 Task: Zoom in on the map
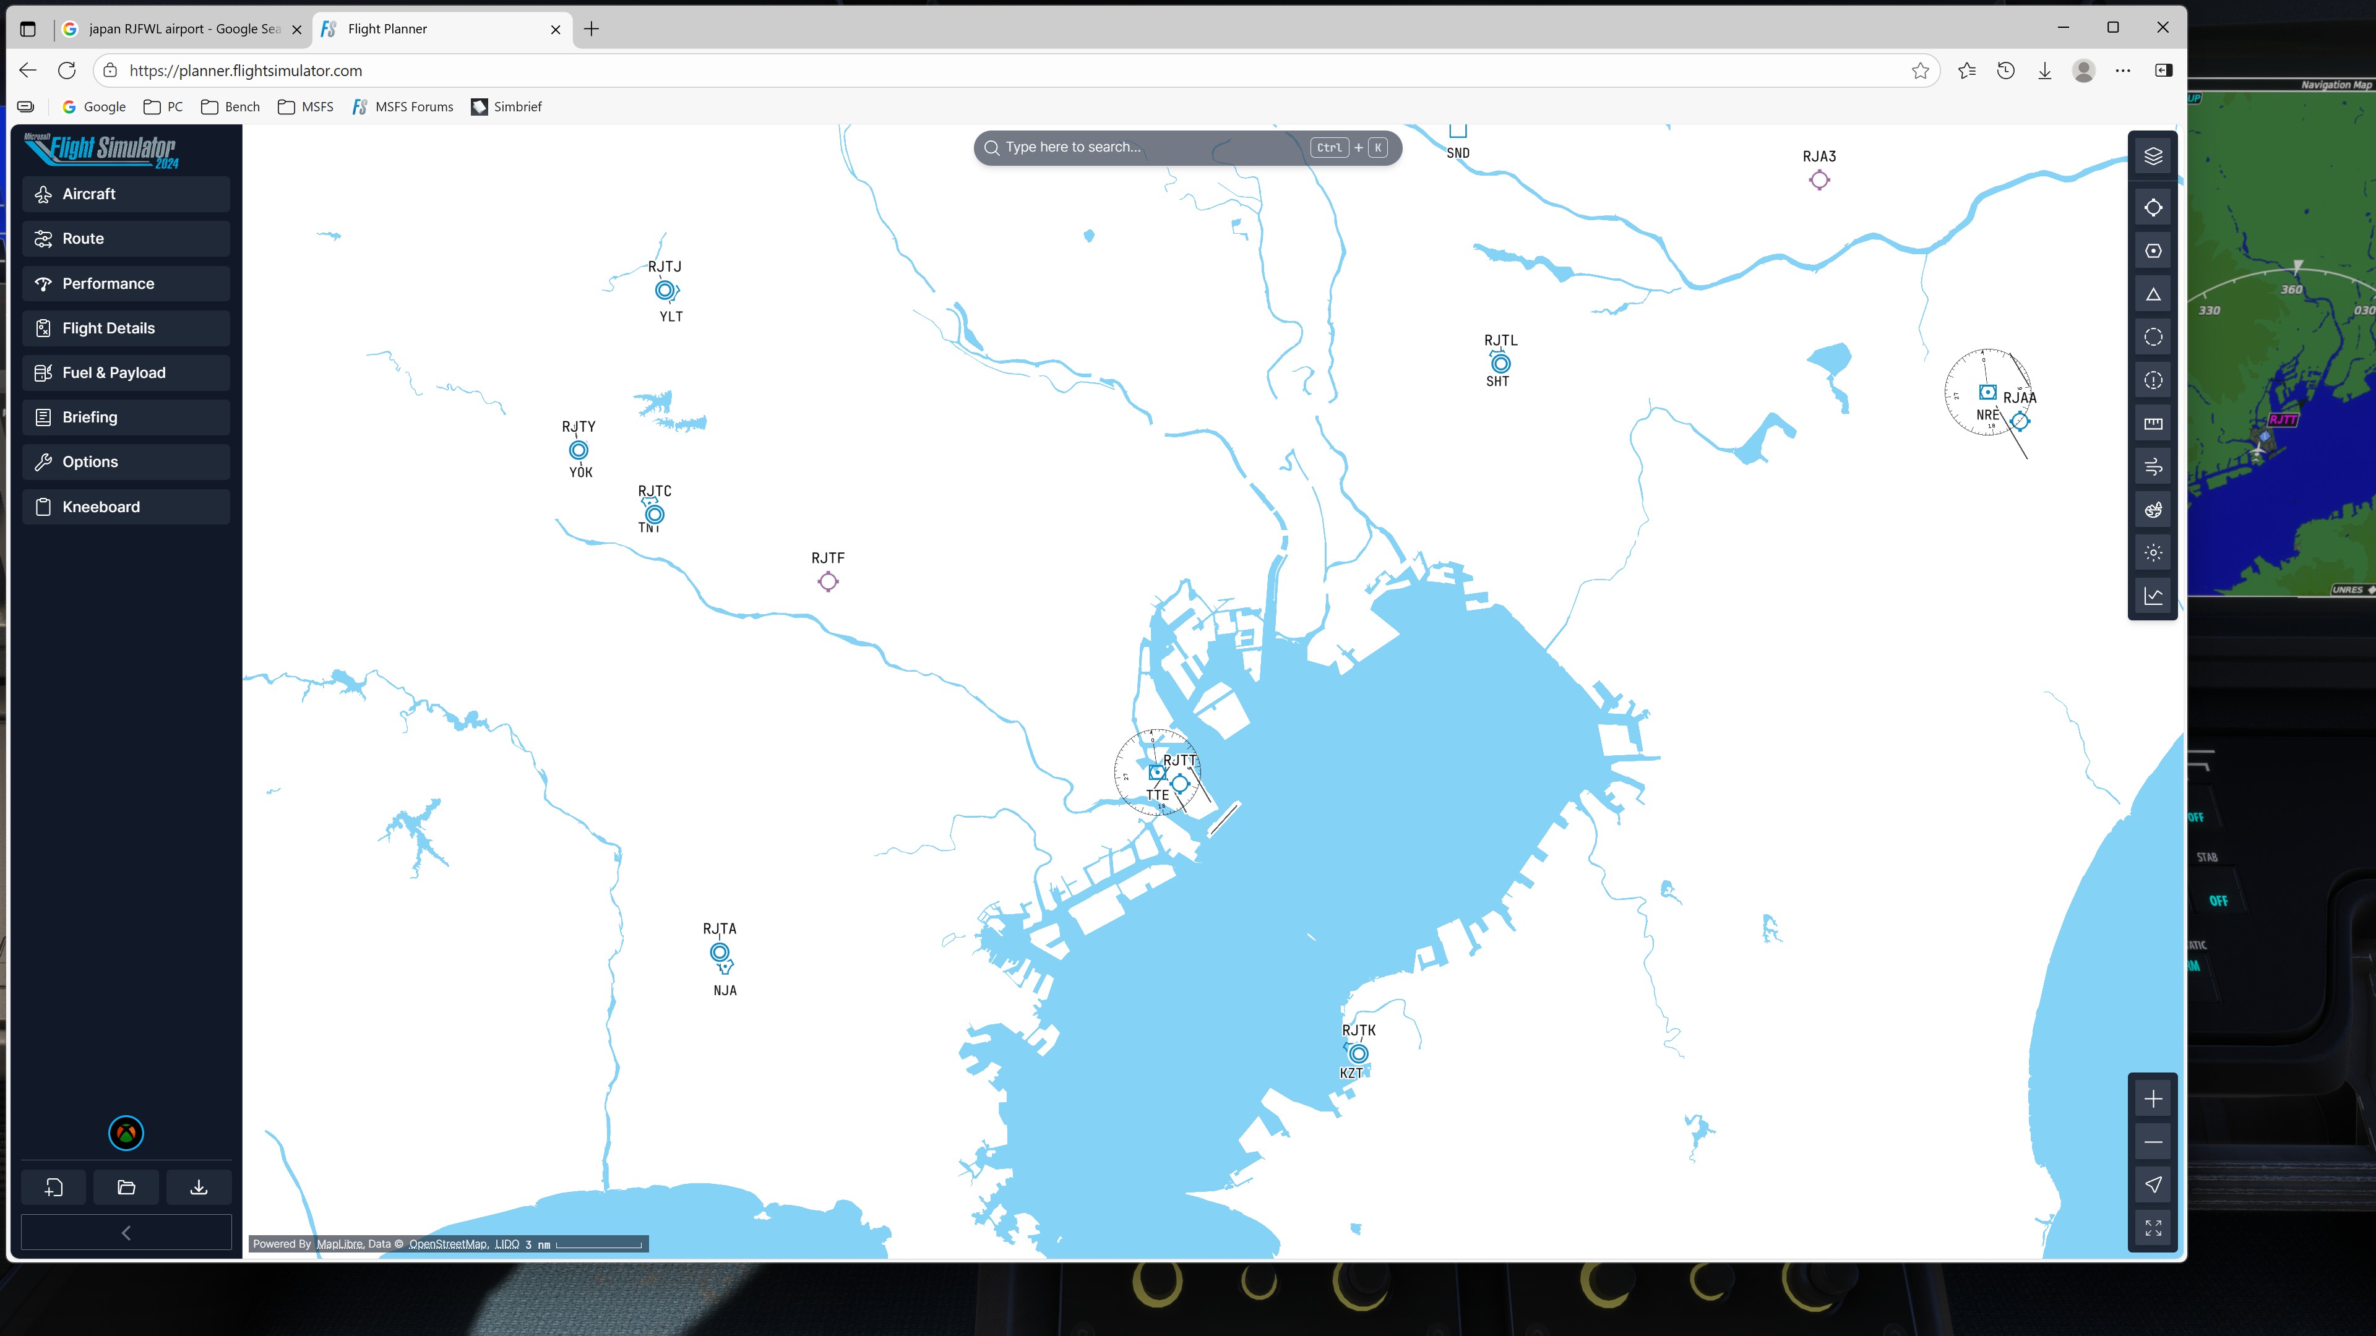[2153, 1099]
